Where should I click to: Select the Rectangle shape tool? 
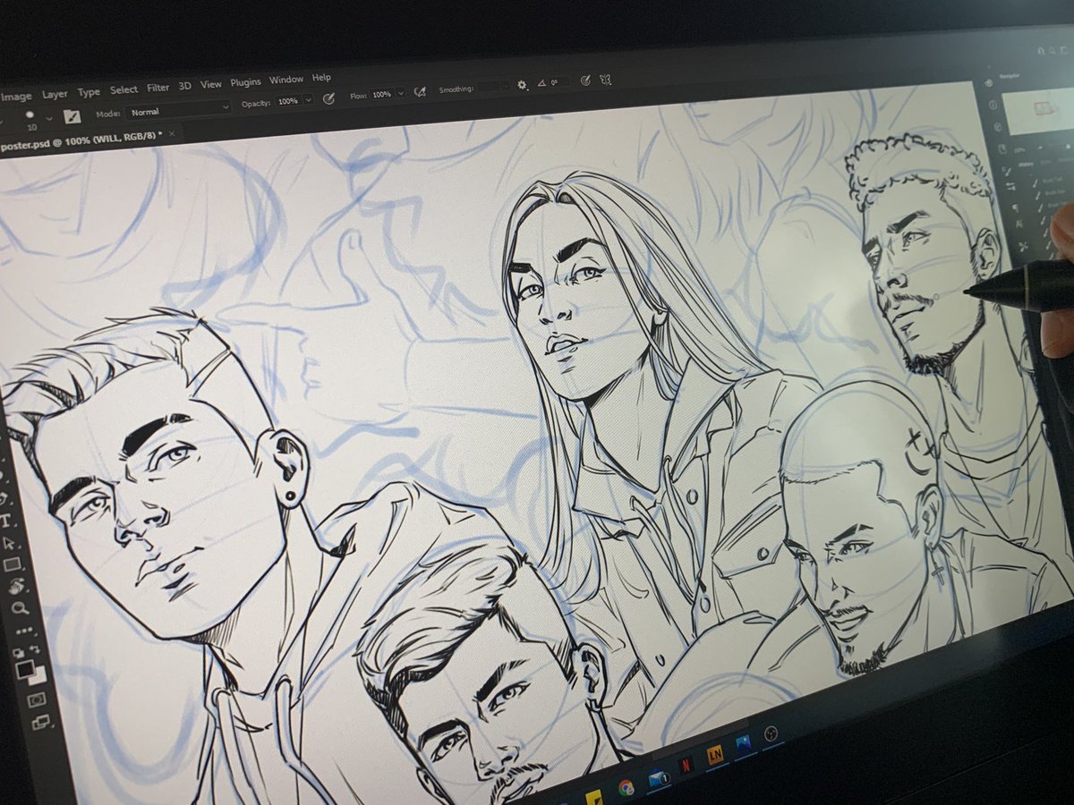(x=12, y=564)
